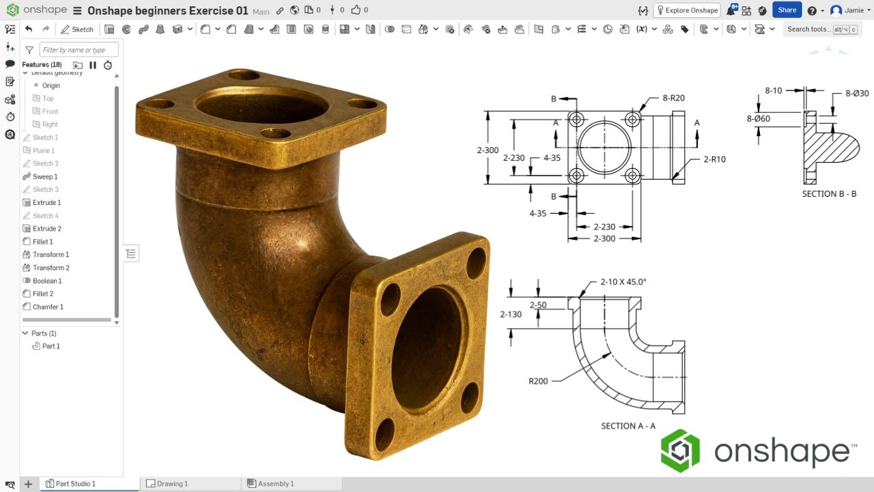This screenshot has width=874, height=492.
Task: Click the add folder icon in Features
Action: click(x=78, y=65)
